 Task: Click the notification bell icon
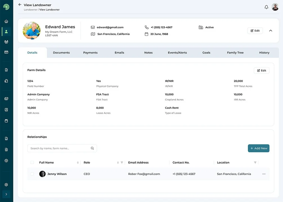[266, 7]
